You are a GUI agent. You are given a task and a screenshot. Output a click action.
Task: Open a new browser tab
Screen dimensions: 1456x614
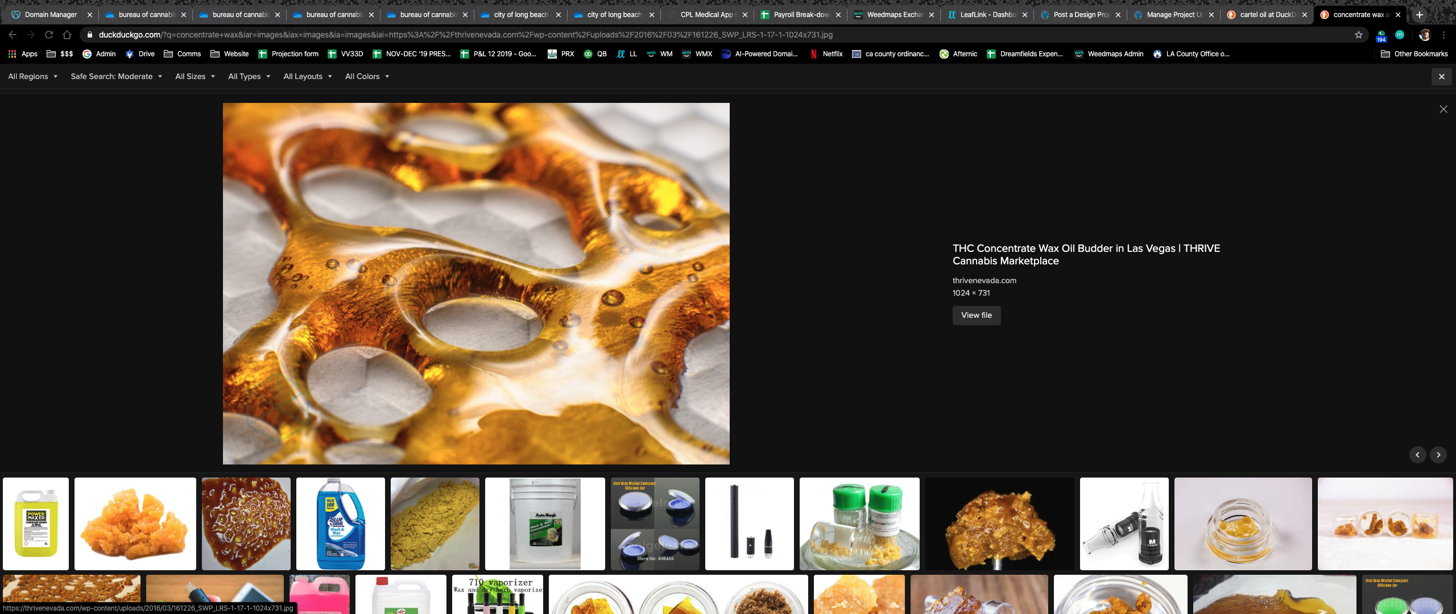1420,15
